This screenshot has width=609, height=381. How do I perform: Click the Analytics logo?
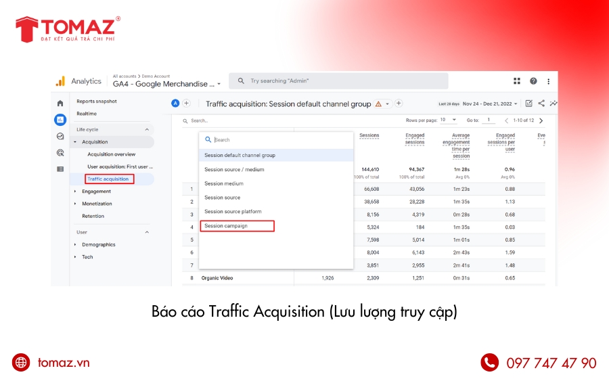60,81
